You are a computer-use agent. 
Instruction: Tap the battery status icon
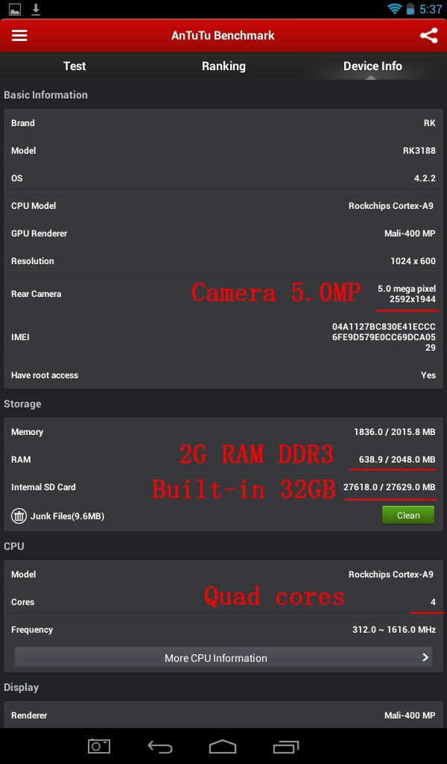(410, 9)
